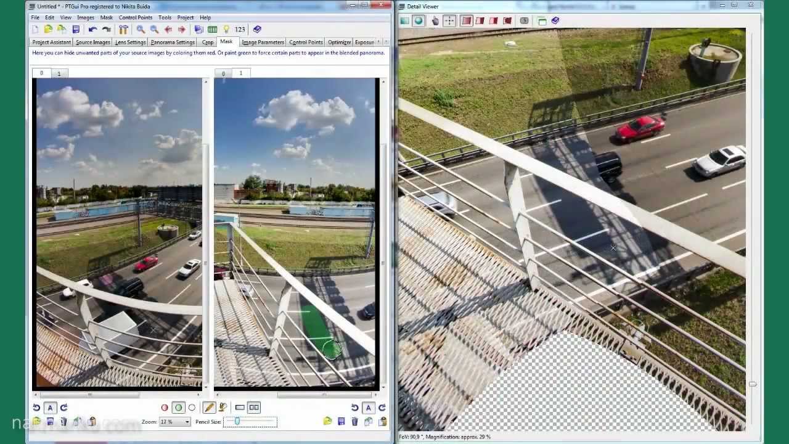Select image tab 1 in left pane
This screenshot has height=444, width=789.
59,73
